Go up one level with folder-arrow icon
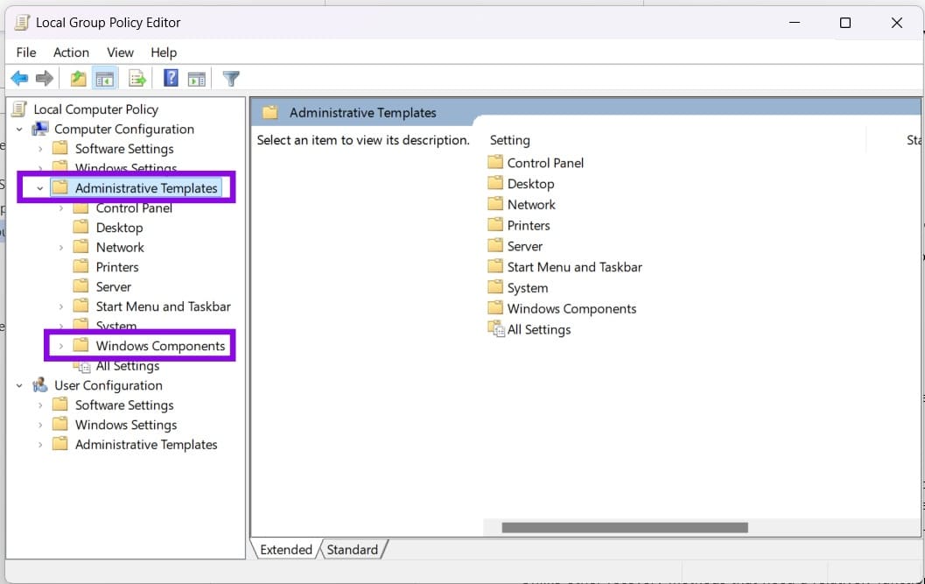Screen dimensions: 925x584 (78, 78)
